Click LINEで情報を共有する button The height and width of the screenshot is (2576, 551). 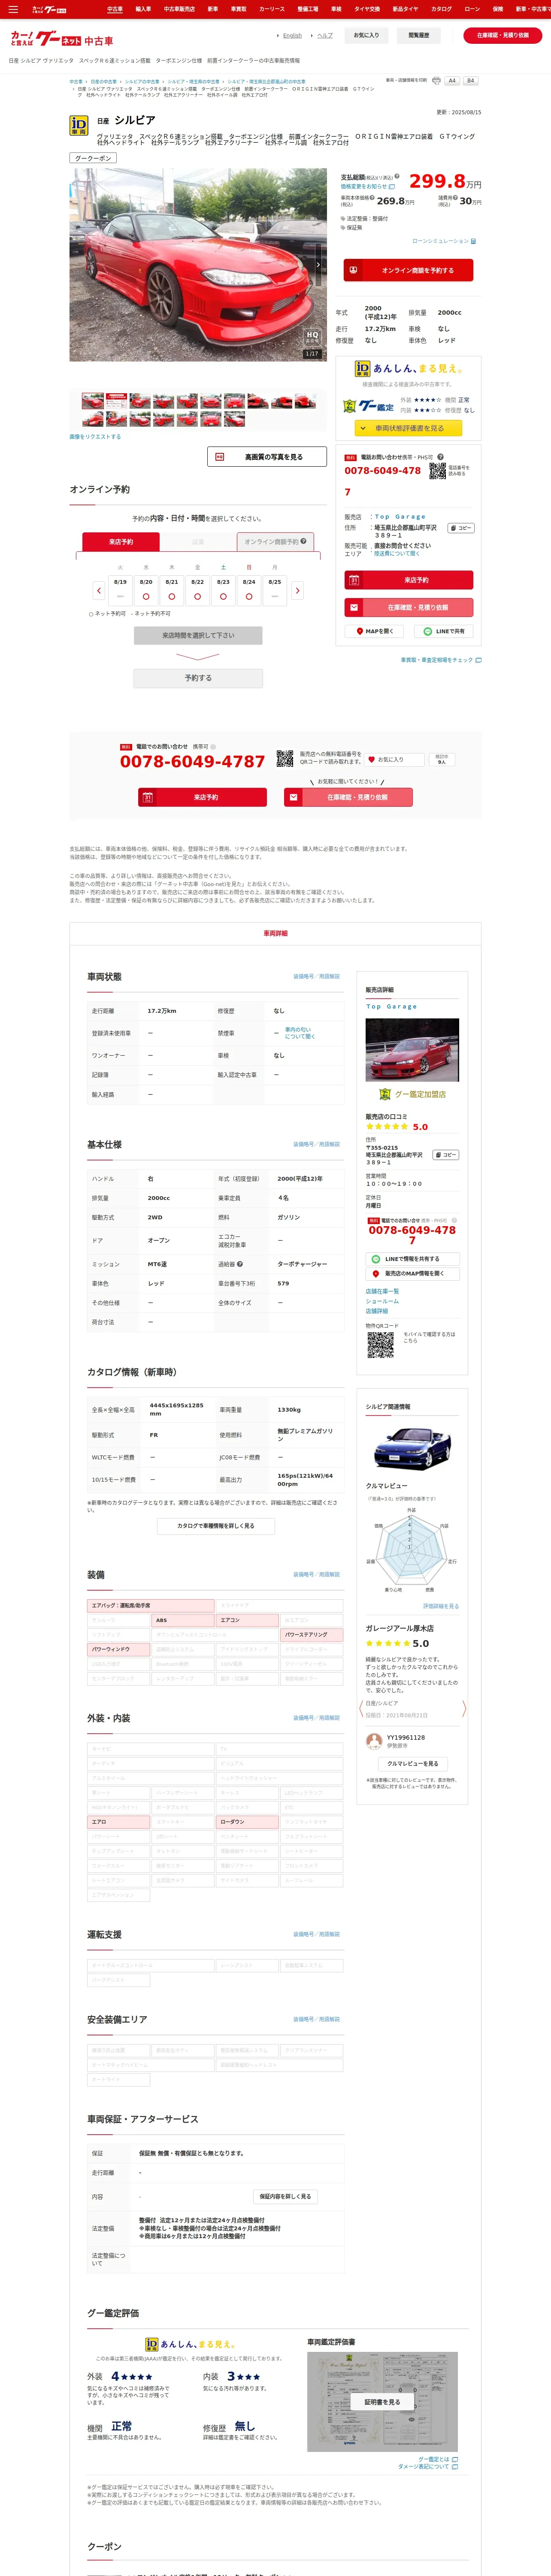pos(412,1259)
